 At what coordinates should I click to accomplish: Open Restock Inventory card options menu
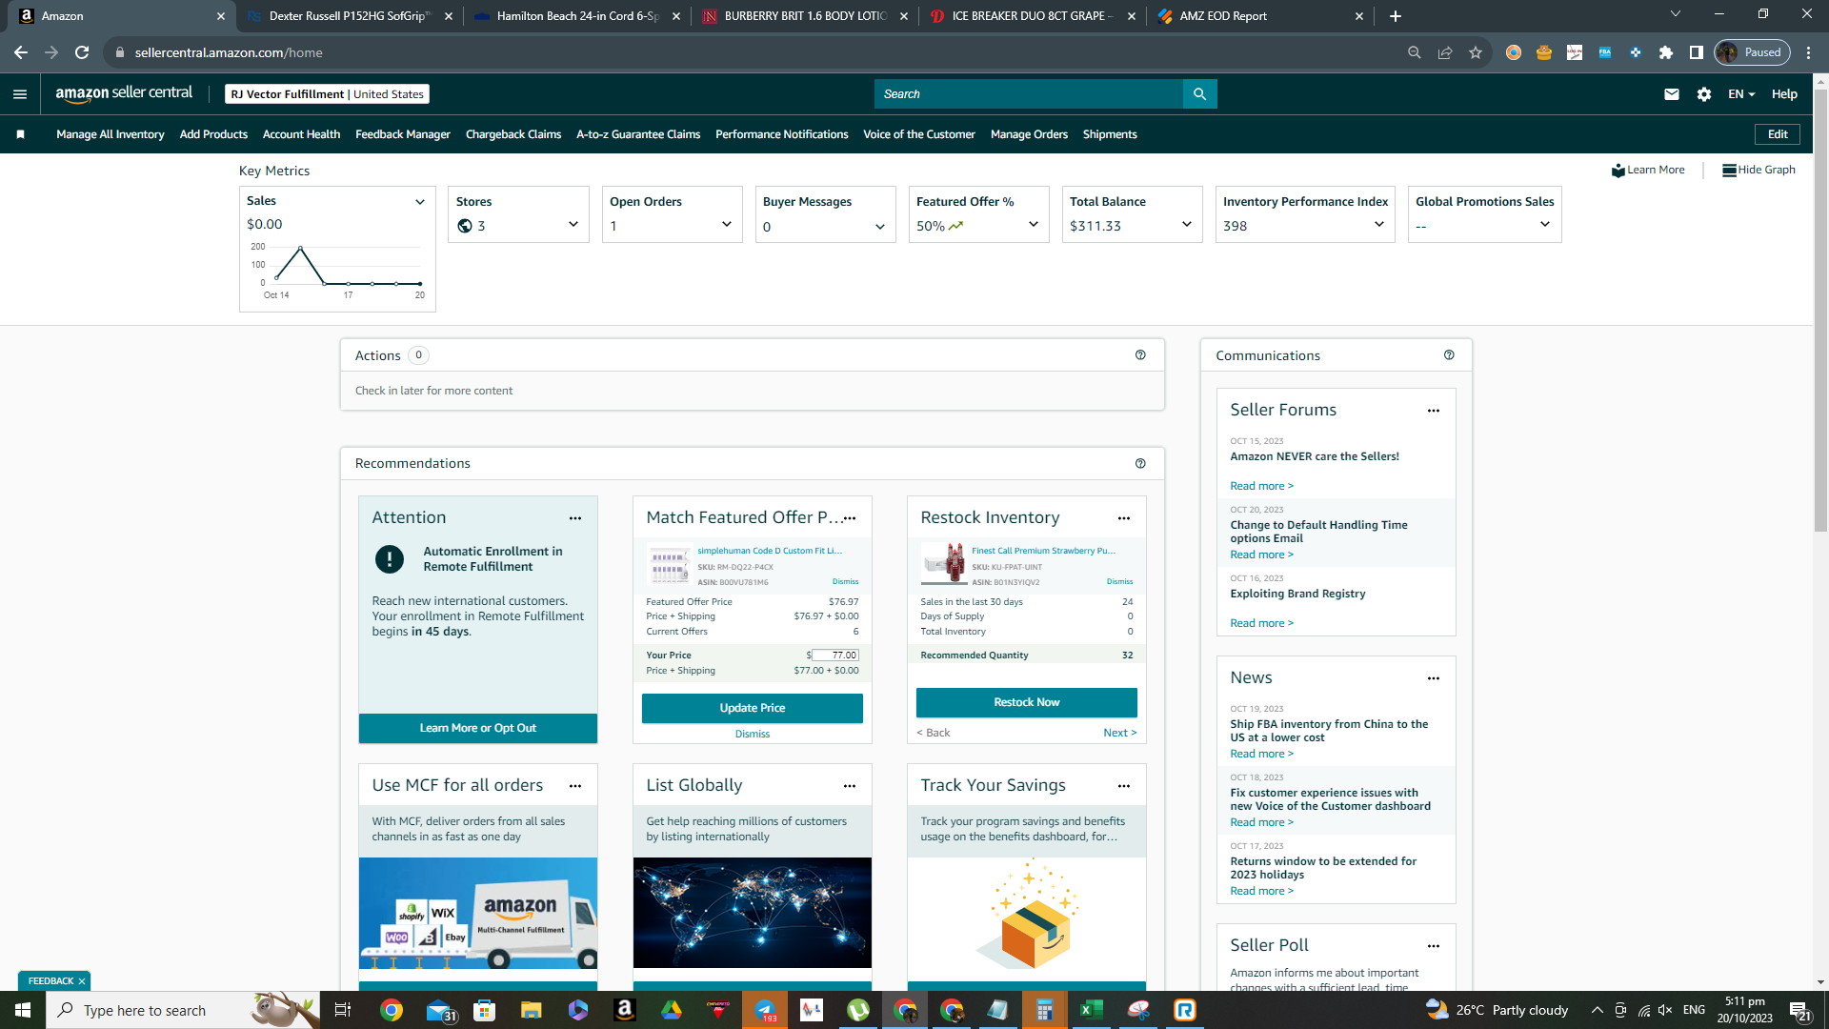tap(1124, 518)
